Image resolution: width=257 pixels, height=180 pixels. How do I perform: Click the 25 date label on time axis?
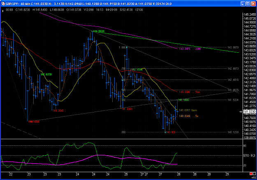(126, 174)
